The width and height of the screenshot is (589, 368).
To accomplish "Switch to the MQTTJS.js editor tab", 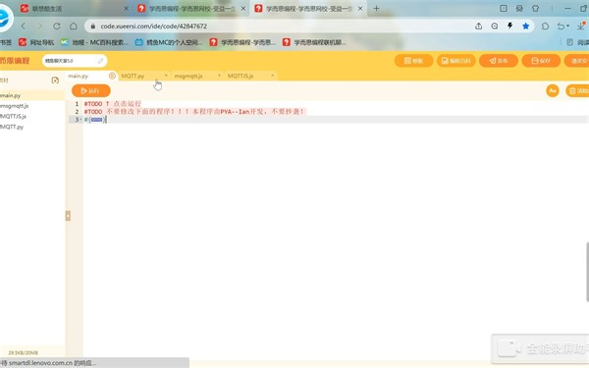I will (x=241, y=76).
